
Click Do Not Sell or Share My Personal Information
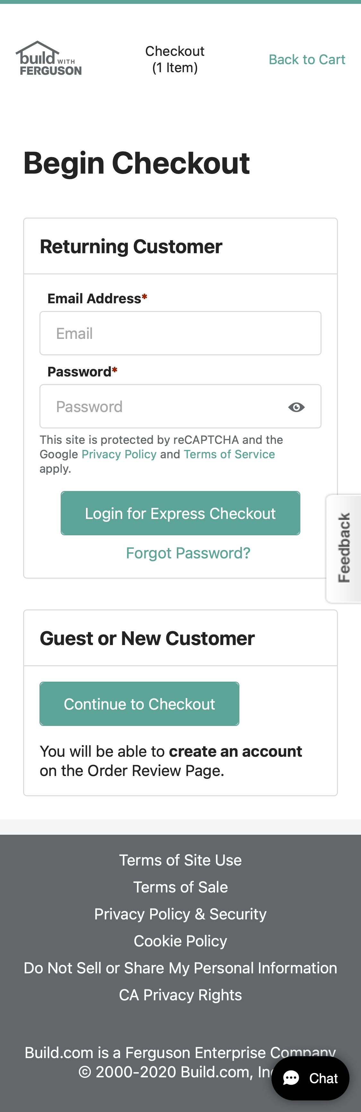[180, 967]
